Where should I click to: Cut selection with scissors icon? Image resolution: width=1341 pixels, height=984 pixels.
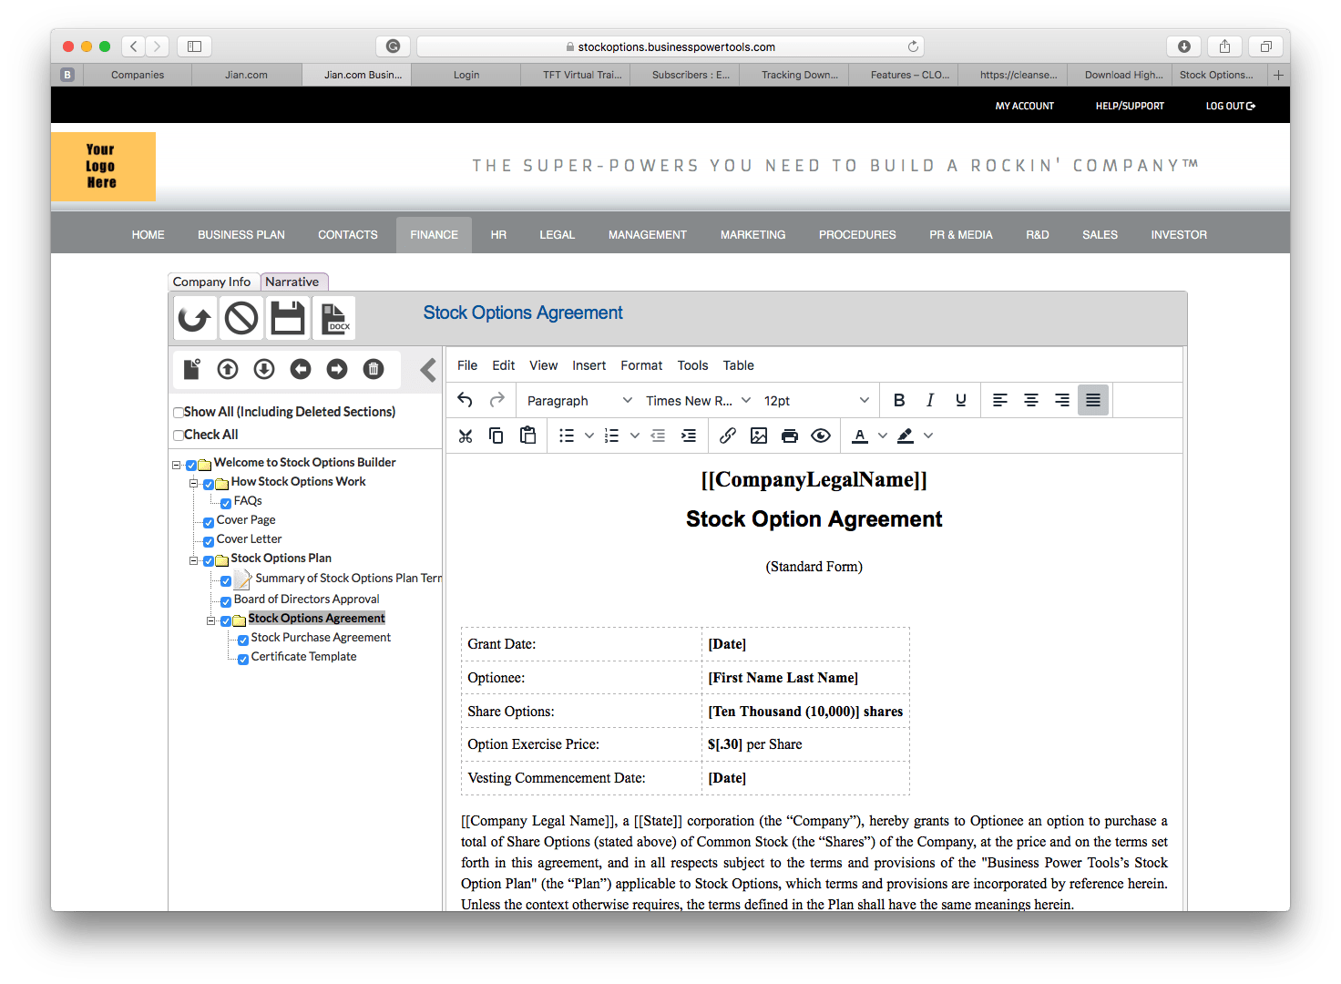click(x=466, y=436)
